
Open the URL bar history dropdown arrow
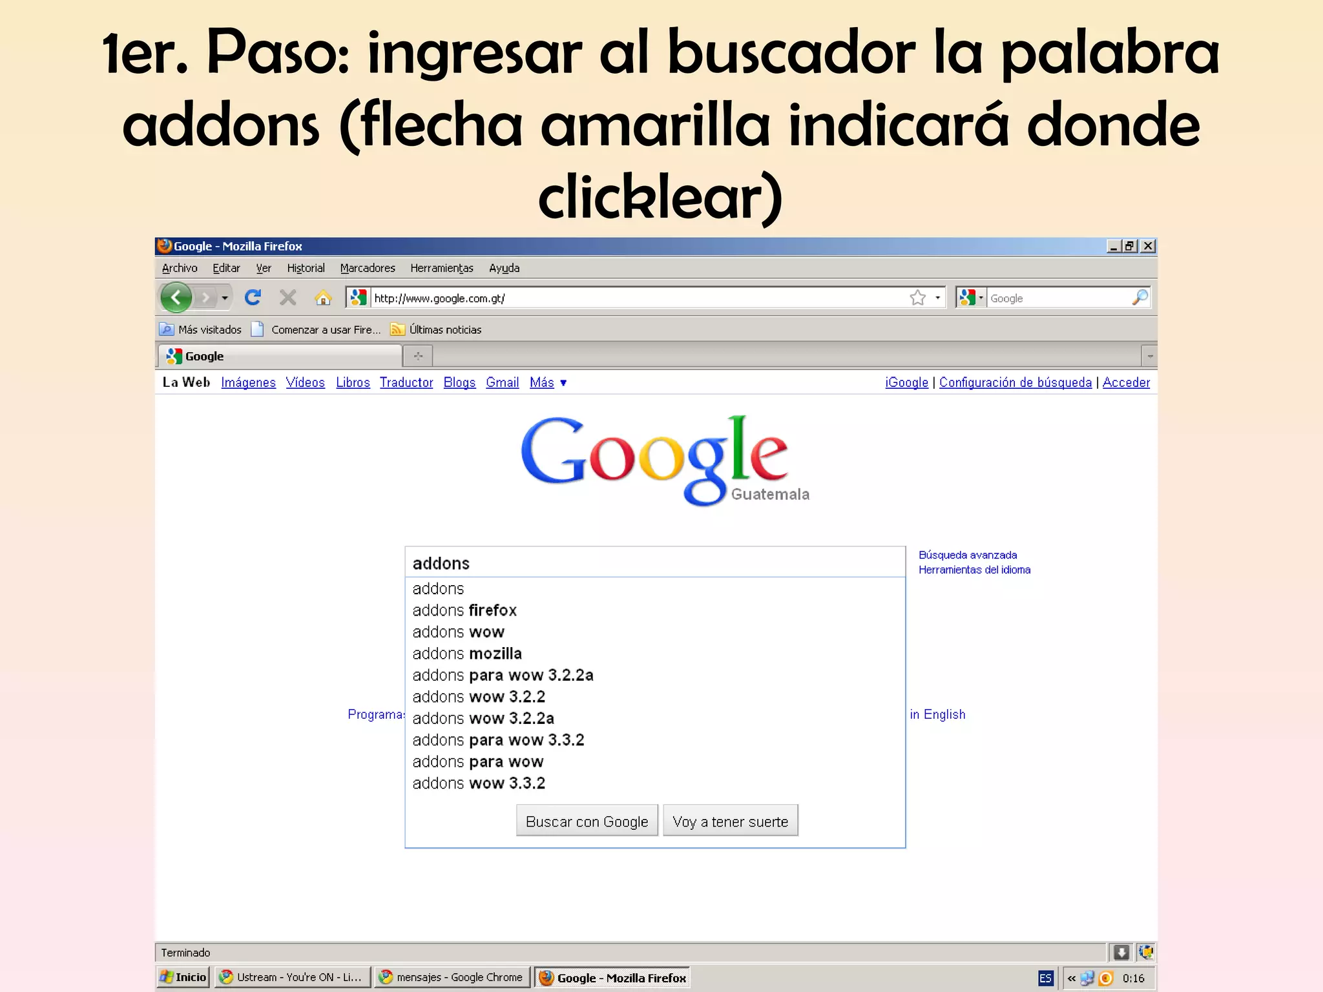tap(937, 298)
